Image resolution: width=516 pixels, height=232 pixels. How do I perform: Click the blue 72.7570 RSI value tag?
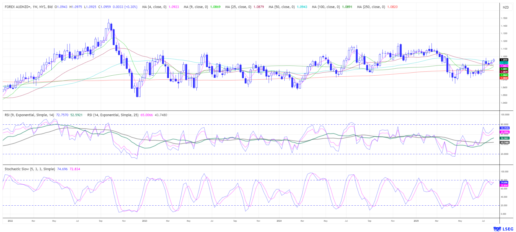(504, 128)
